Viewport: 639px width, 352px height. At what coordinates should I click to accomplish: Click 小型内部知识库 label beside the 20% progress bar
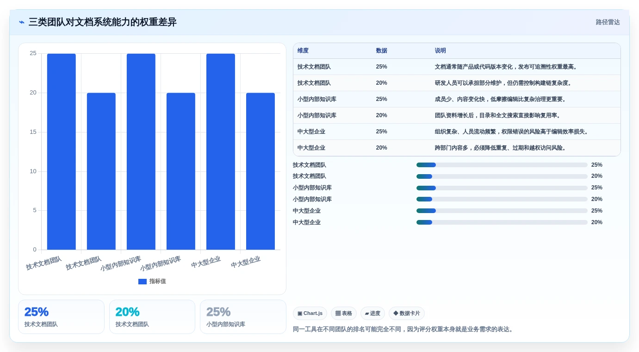[x=312, y=199]
